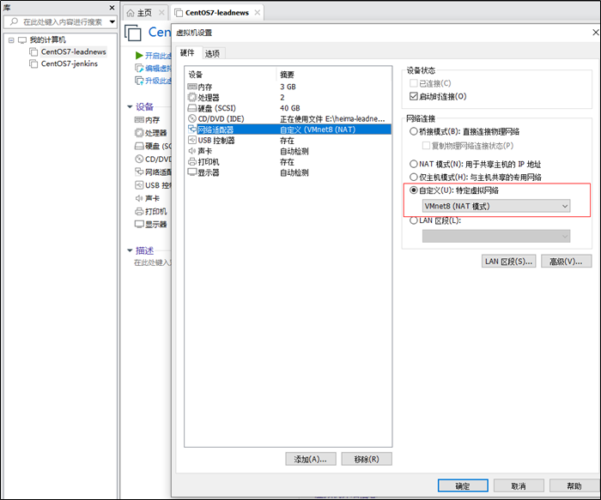The height and width of the screenshot is (500, 601).
Task: Select CentOS7-jenkins in library tree
Action: (70, 63)
